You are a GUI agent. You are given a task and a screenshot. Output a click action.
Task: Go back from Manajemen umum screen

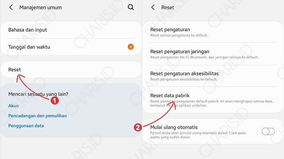[11, 7]
